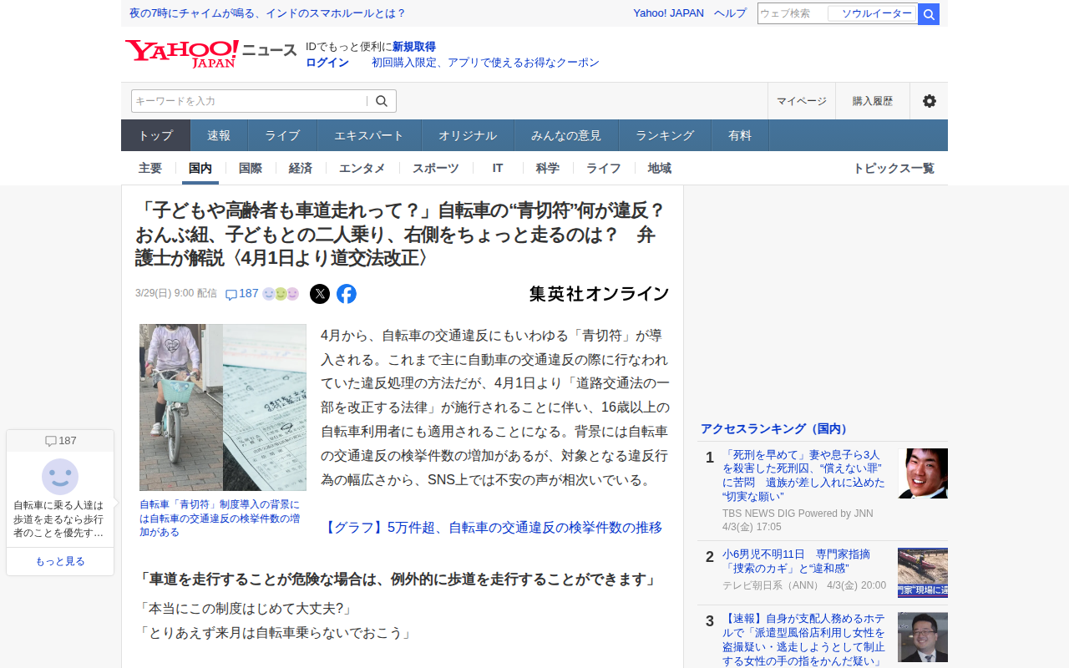Select the スポーツ category
1069x668 pixels.
(x=436, y=168)
